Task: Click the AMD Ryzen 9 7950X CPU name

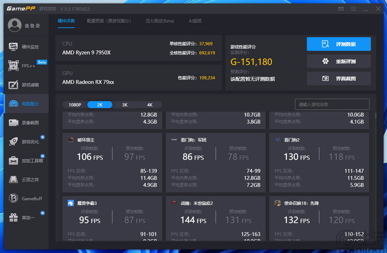Action: [x=86, y=53]
